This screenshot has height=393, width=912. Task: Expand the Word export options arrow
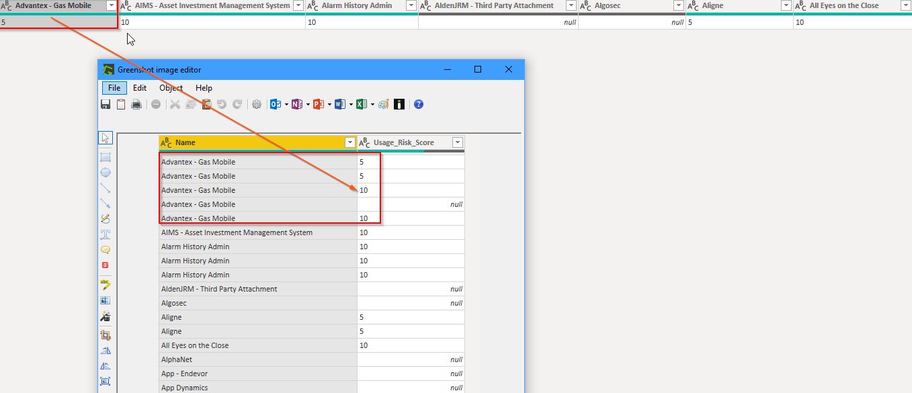(x=351, y=104)
